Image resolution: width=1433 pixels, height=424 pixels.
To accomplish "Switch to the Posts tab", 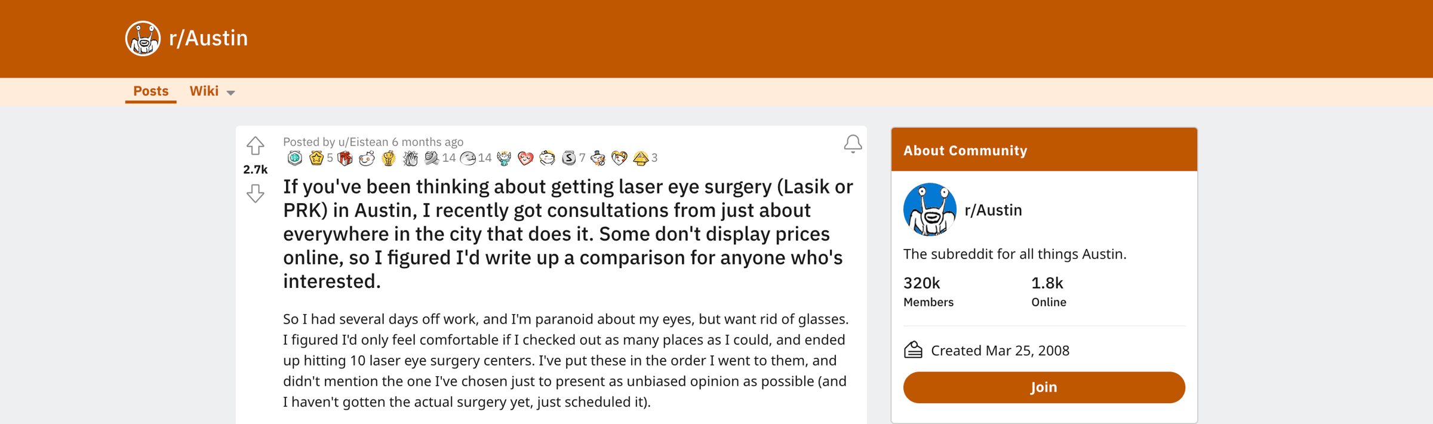I will pyautogui.click(x=150, y=91).
